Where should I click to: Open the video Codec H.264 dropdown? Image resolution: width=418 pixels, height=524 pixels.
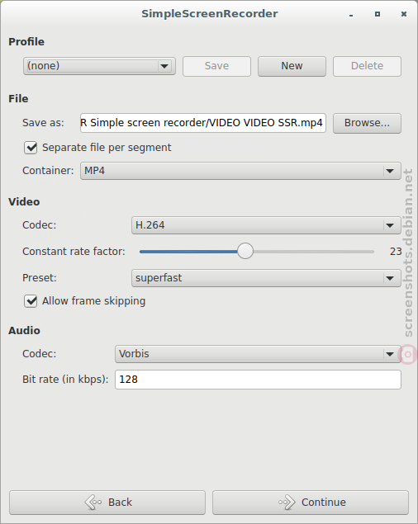pos(266,225)
